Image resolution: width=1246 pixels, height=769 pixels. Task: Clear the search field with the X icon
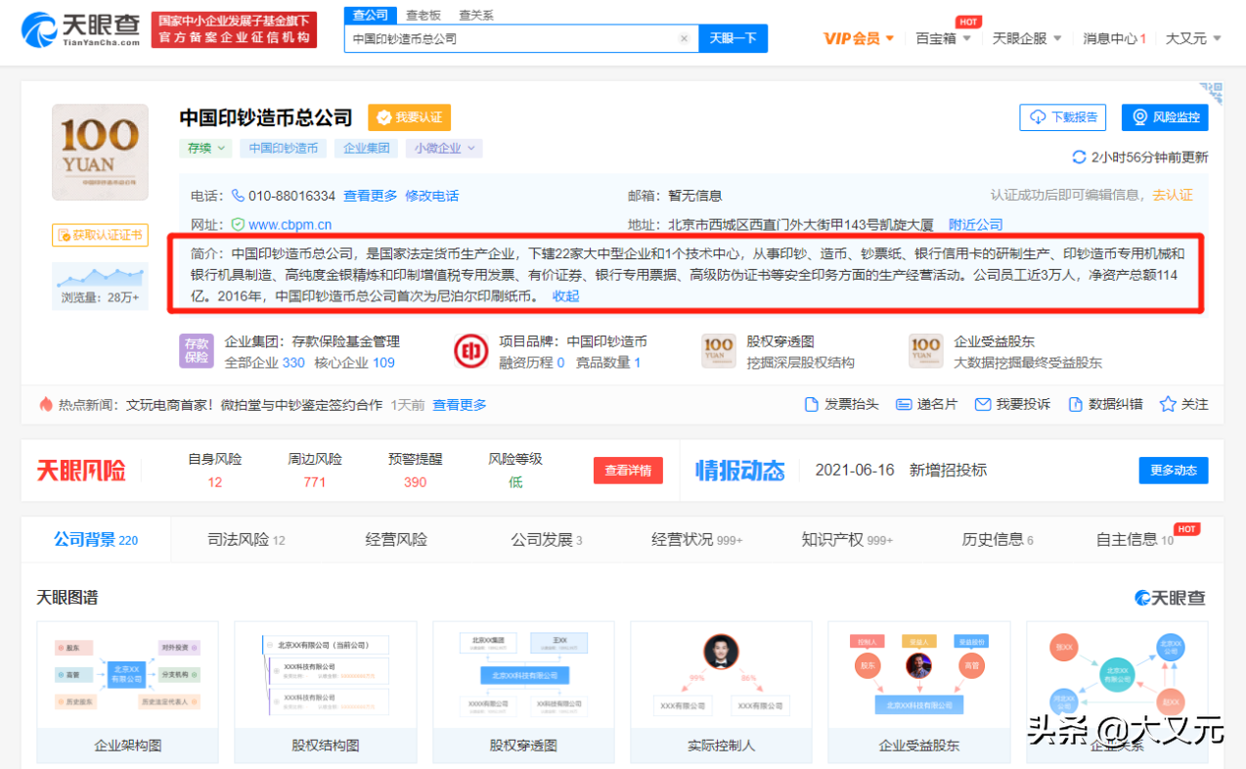click(685, 39)
